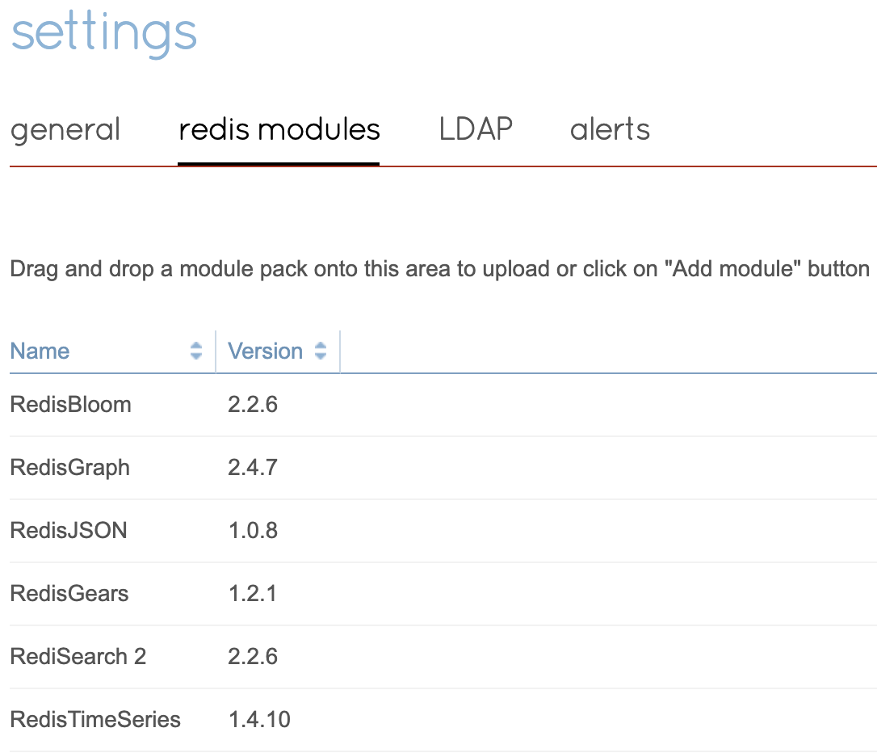Go to the alerts tab

pyautogui.click(x=610, y=130)
